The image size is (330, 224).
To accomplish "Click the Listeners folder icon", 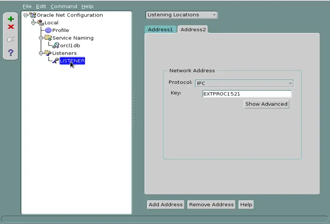I will point(48,53).
